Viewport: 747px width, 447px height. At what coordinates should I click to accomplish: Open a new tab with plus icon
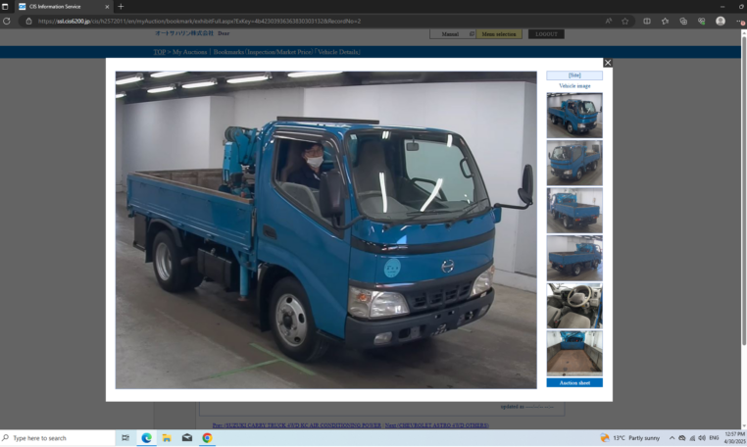point(121,7)
